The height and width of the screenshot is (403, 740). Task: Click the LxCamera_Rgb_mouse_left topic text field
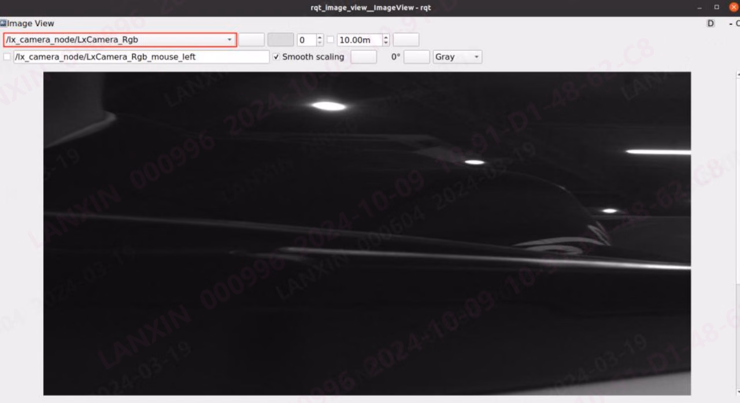click(x=141, y=57)
